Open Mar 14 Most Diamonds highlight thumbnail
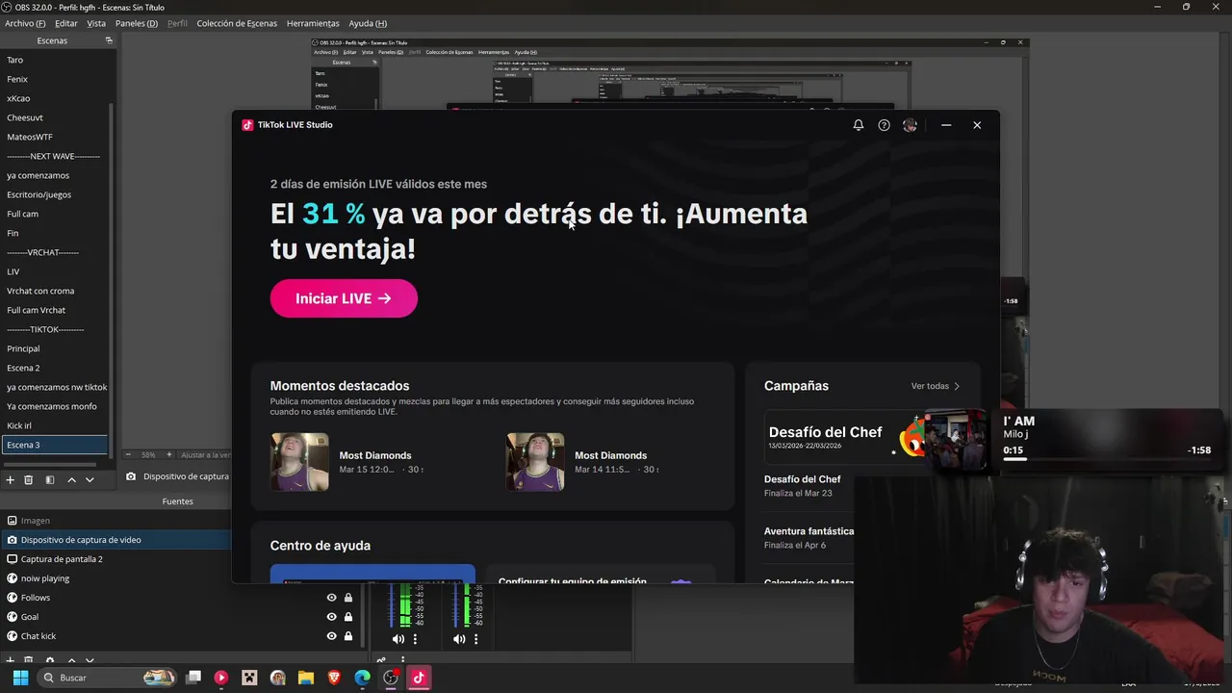This screenshot has width=1232, height=693. coord(535,462)
